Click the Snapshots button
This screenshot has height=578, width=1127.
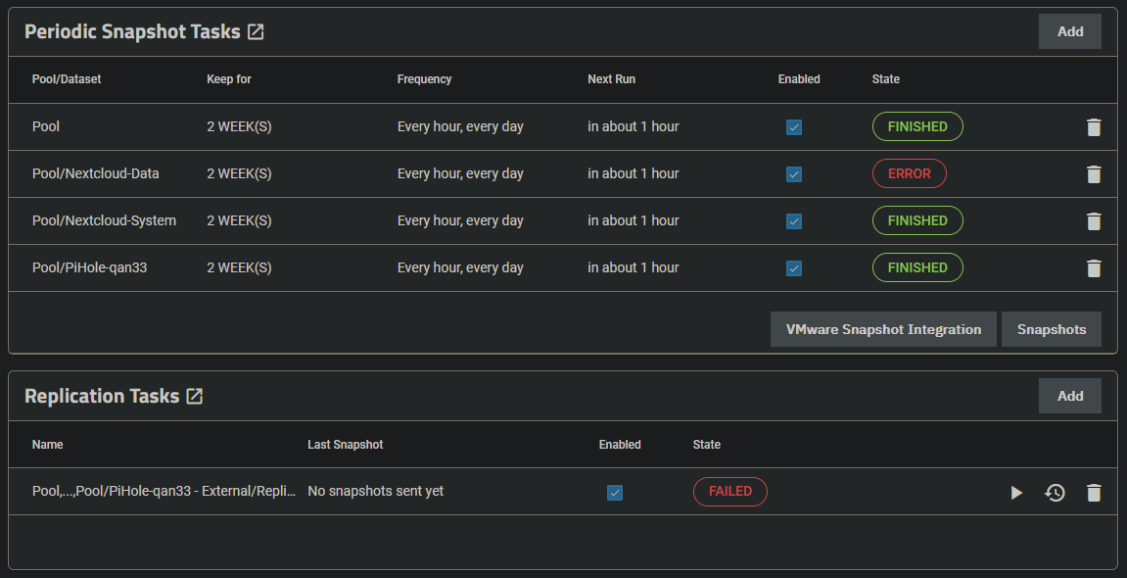tap(1051, 329)
